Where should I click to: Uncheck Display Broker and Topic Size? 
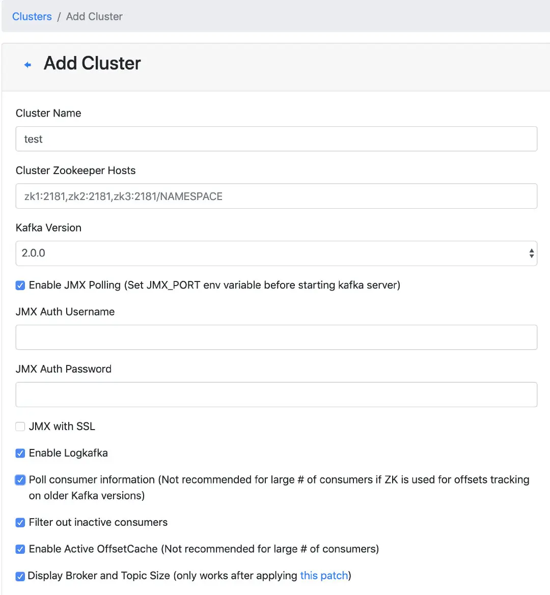point(20,576)
